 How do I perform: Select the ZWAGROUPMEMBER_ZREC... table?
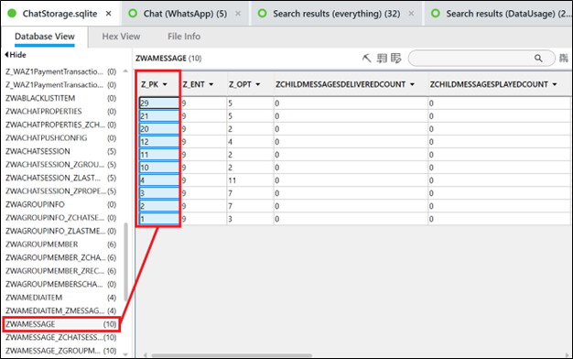click(x=61, y=271)
